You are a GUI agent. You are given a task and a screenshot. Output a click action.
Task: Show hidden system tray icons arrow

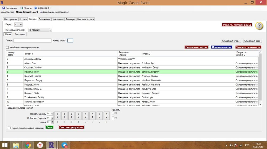pyautogui.click(x=227, y=145)
